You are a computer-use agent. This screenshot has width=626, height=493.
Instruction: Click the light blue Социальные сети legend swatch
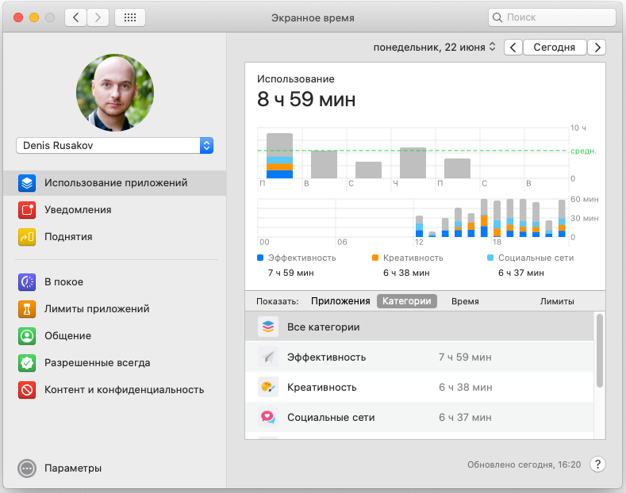point(490,258)
